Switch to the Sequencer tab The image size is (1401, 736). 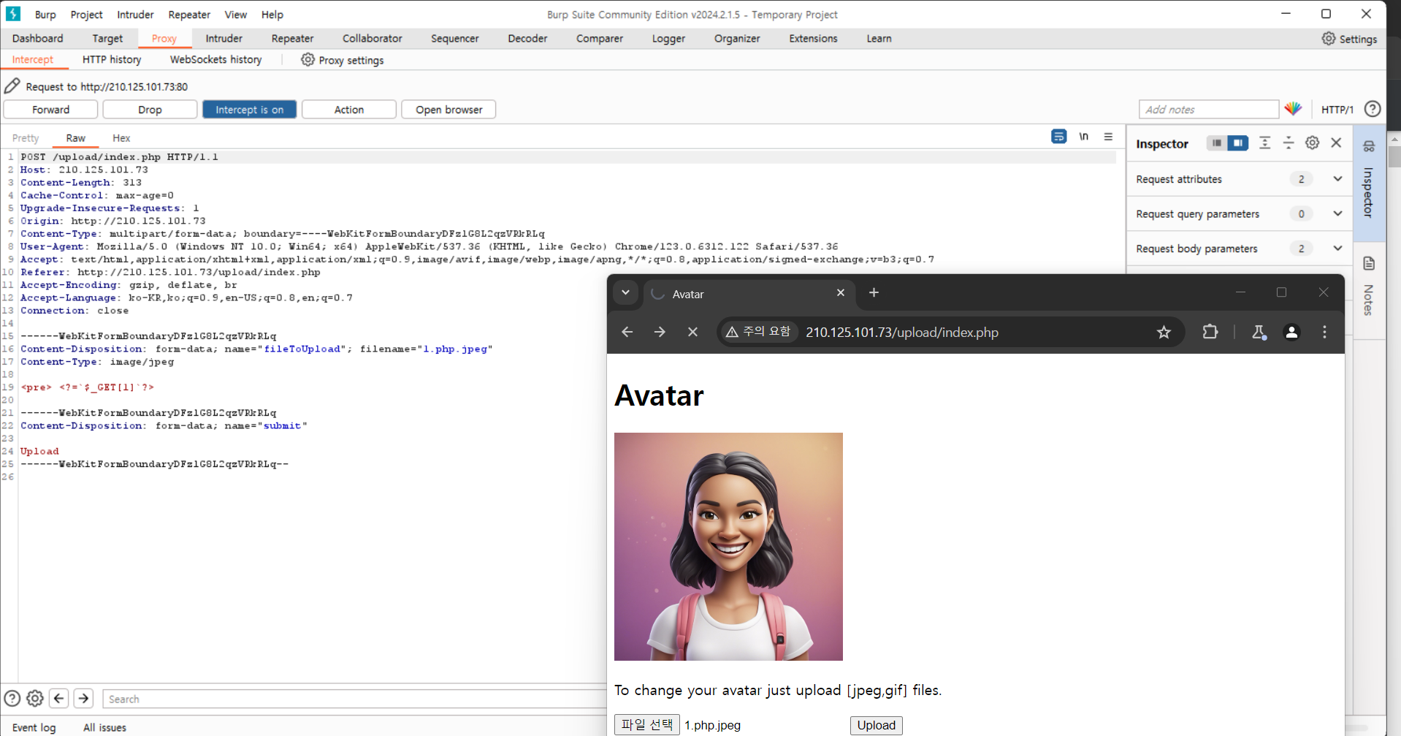(x=454, y=39)
